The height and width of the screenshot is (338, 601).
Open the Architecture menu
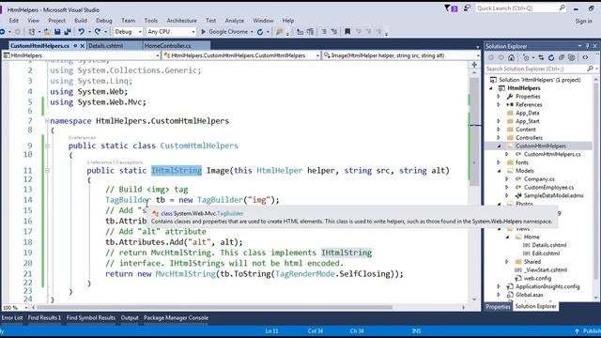click(181, 21)
